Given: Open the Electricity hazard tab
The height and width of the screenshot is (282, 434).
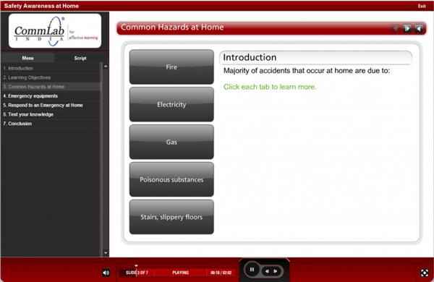Looking at the screenshot, I should (171, 104).
